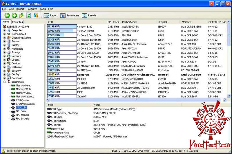Click the Computer tree icon
232x154 pixels.
9,30
